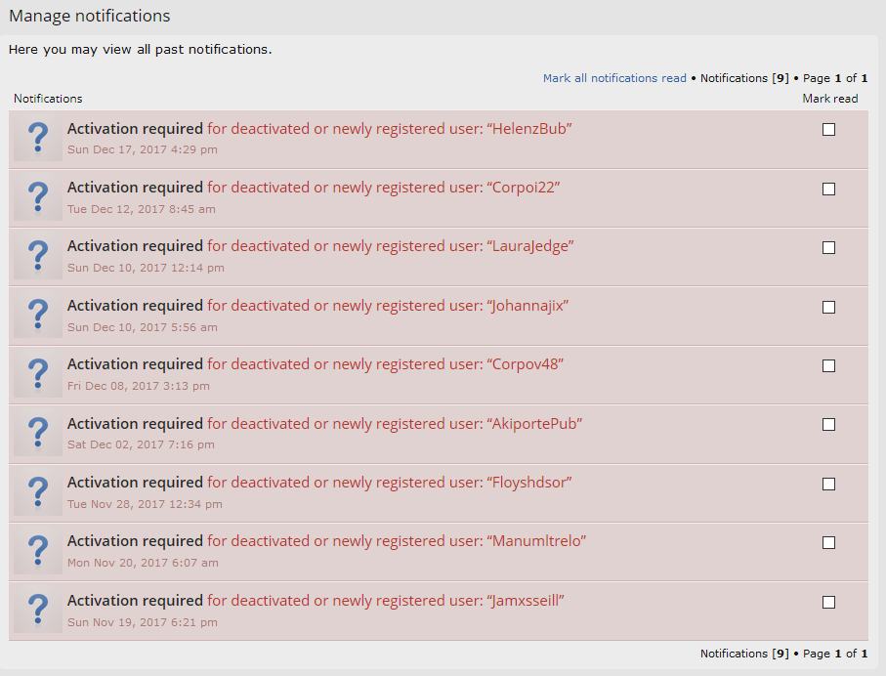Click the avatar icon next to Jamxsseill notification
886x676 pixels.
[38, 611]
